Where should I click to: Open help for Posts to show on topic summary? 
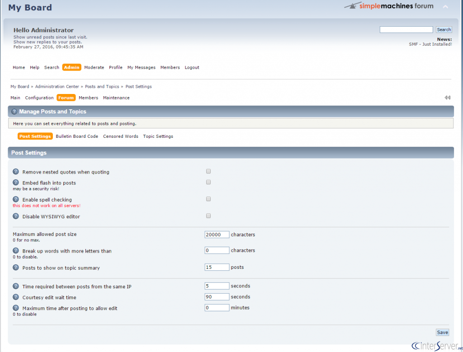click(16, 268)
